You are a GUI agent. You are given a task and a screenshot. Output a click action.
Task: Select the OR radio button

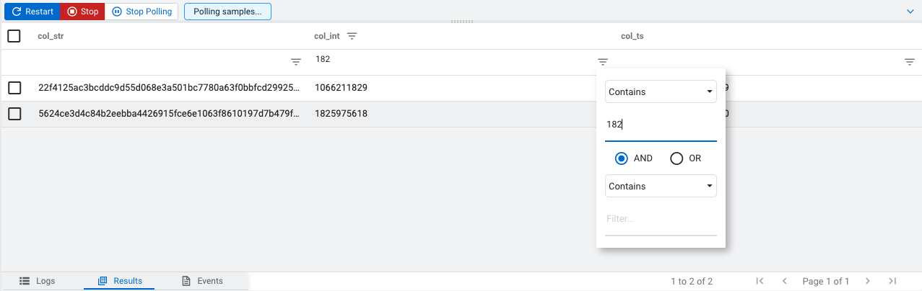point(677,158)
